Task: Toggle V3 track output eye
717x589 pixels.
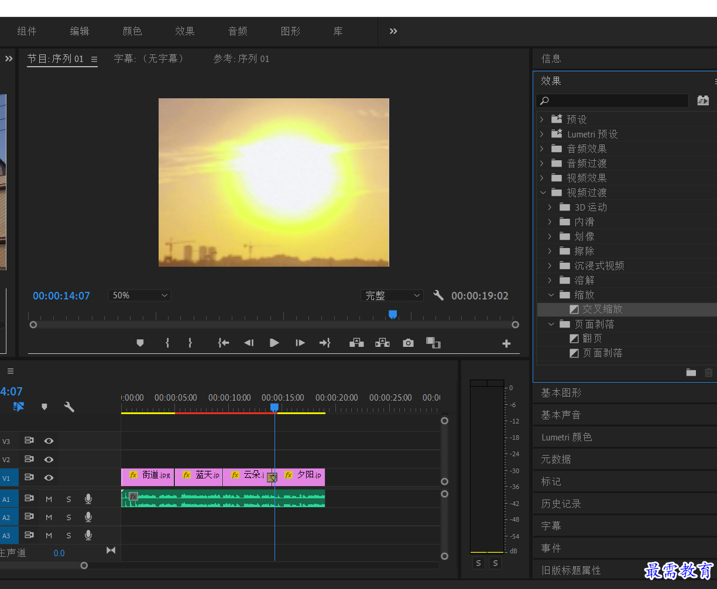Action: point(49,441)
